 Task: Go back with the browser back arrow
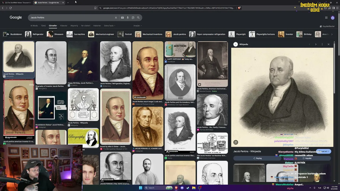[3, 8]
